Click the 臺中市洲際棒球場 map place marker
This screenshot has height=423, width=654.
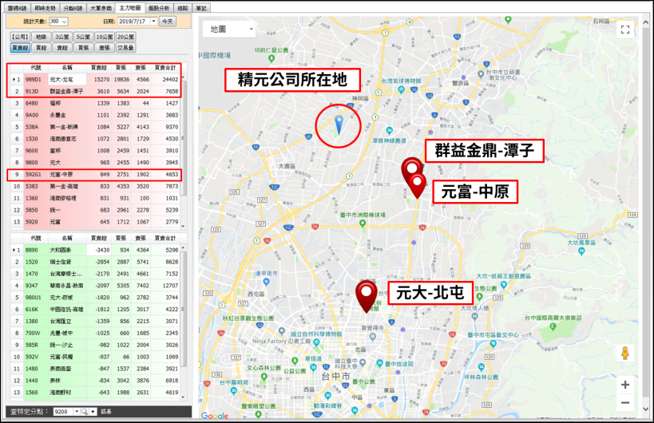tap(363, 223)
